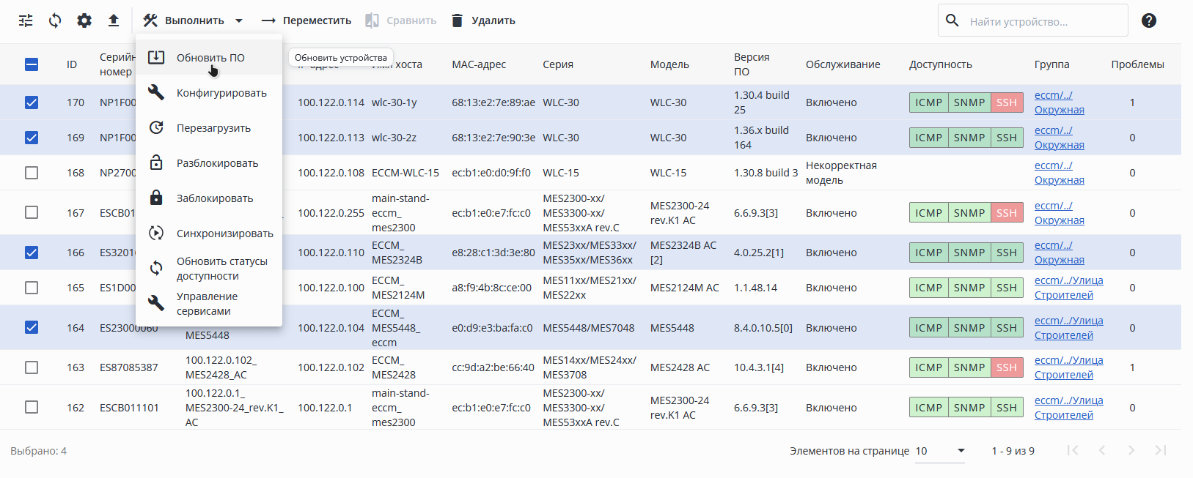The width and height of the screenshot is (1193, 478).
Task: Uncheck the checkbox for device ID 170
Action: 32,102
